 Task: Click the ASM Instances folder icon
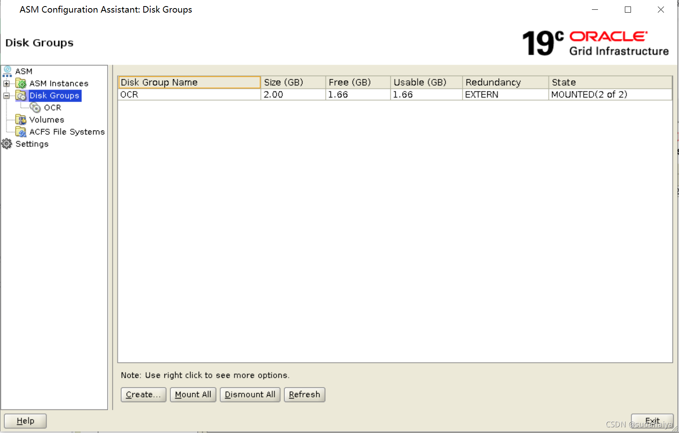(21, 83)
